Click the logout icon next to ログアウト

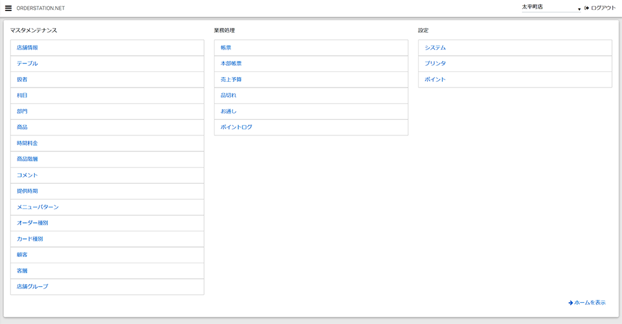pos(587,8)
